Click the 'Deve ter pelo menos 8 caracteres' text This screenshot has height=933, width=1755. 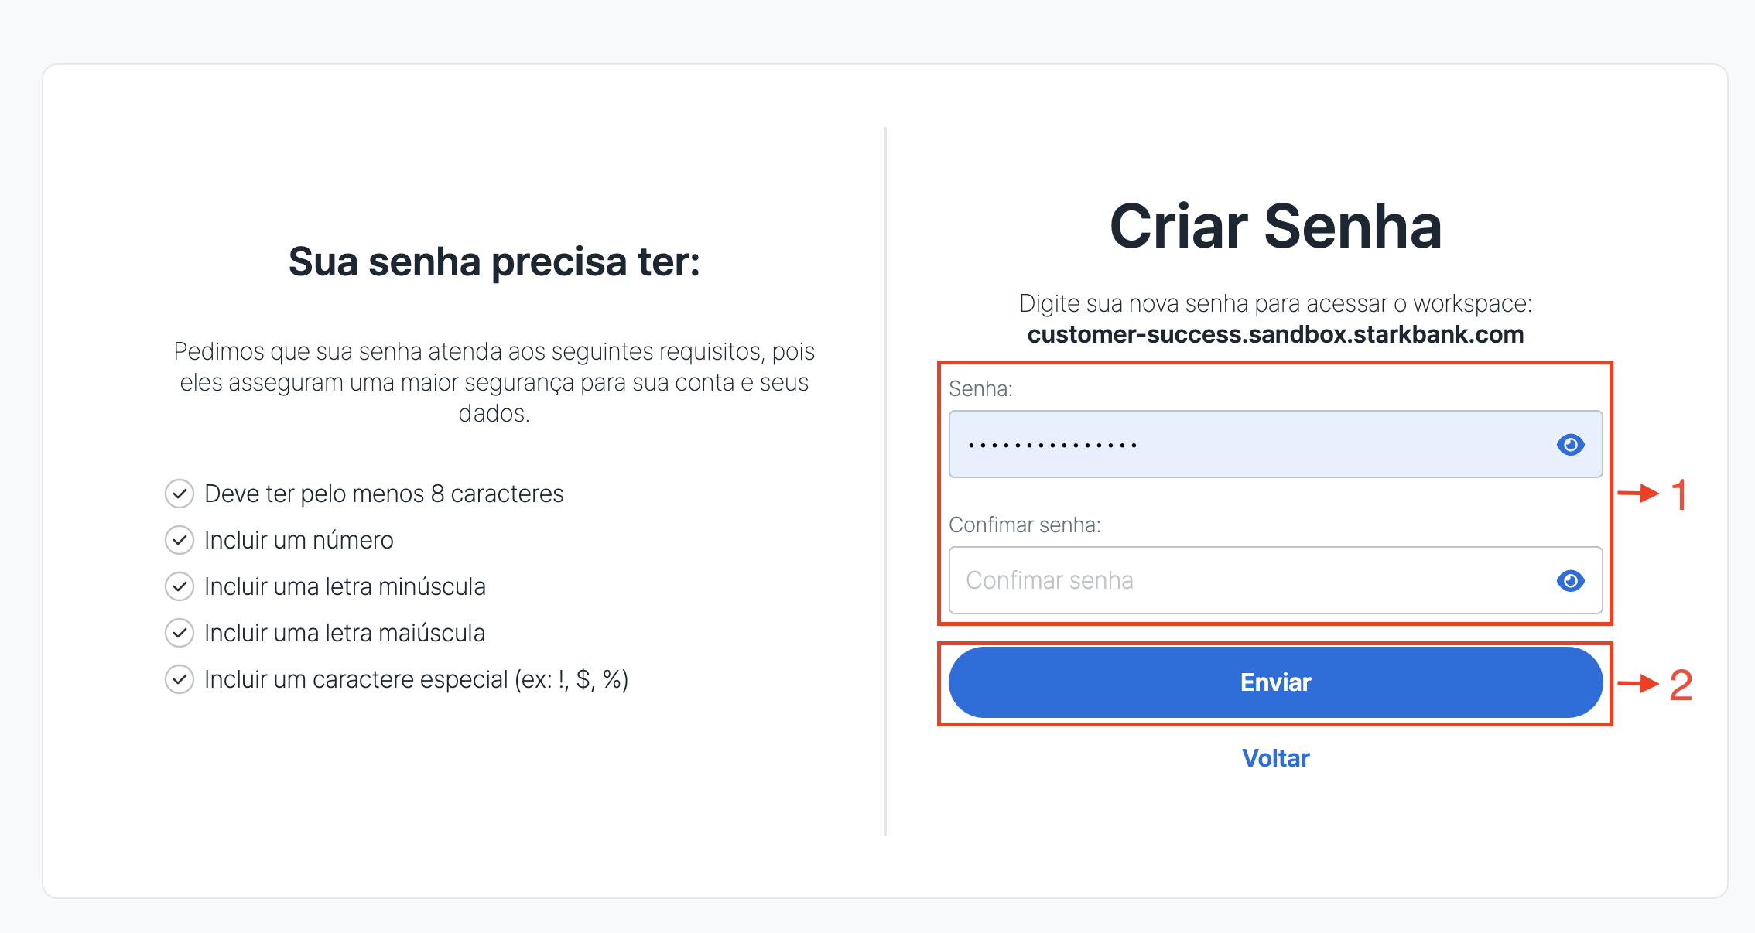click(x=384, y=494)
